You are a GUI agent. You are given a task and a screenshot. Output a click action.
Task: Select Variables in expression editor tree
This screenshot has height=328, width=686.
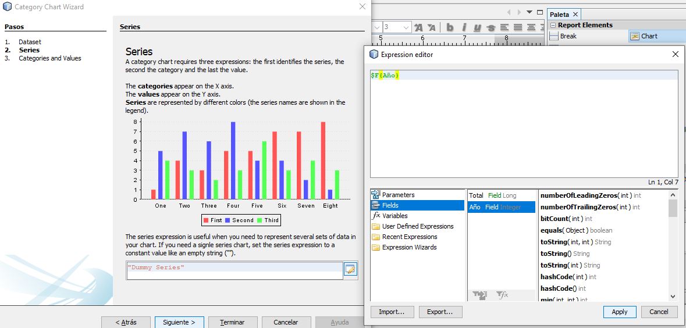394,216
